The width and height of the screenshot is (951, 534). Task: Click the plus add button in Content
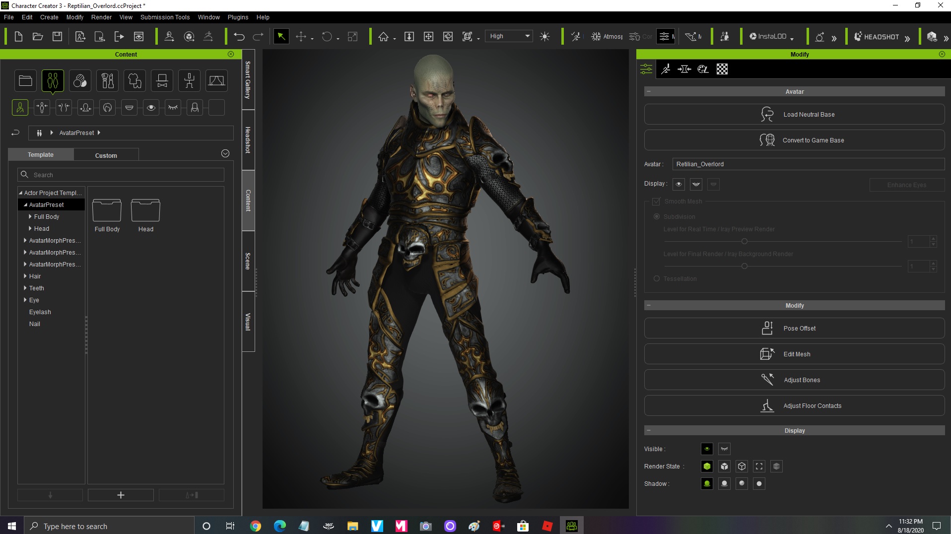pyautogui.click(x=121, y=495)
